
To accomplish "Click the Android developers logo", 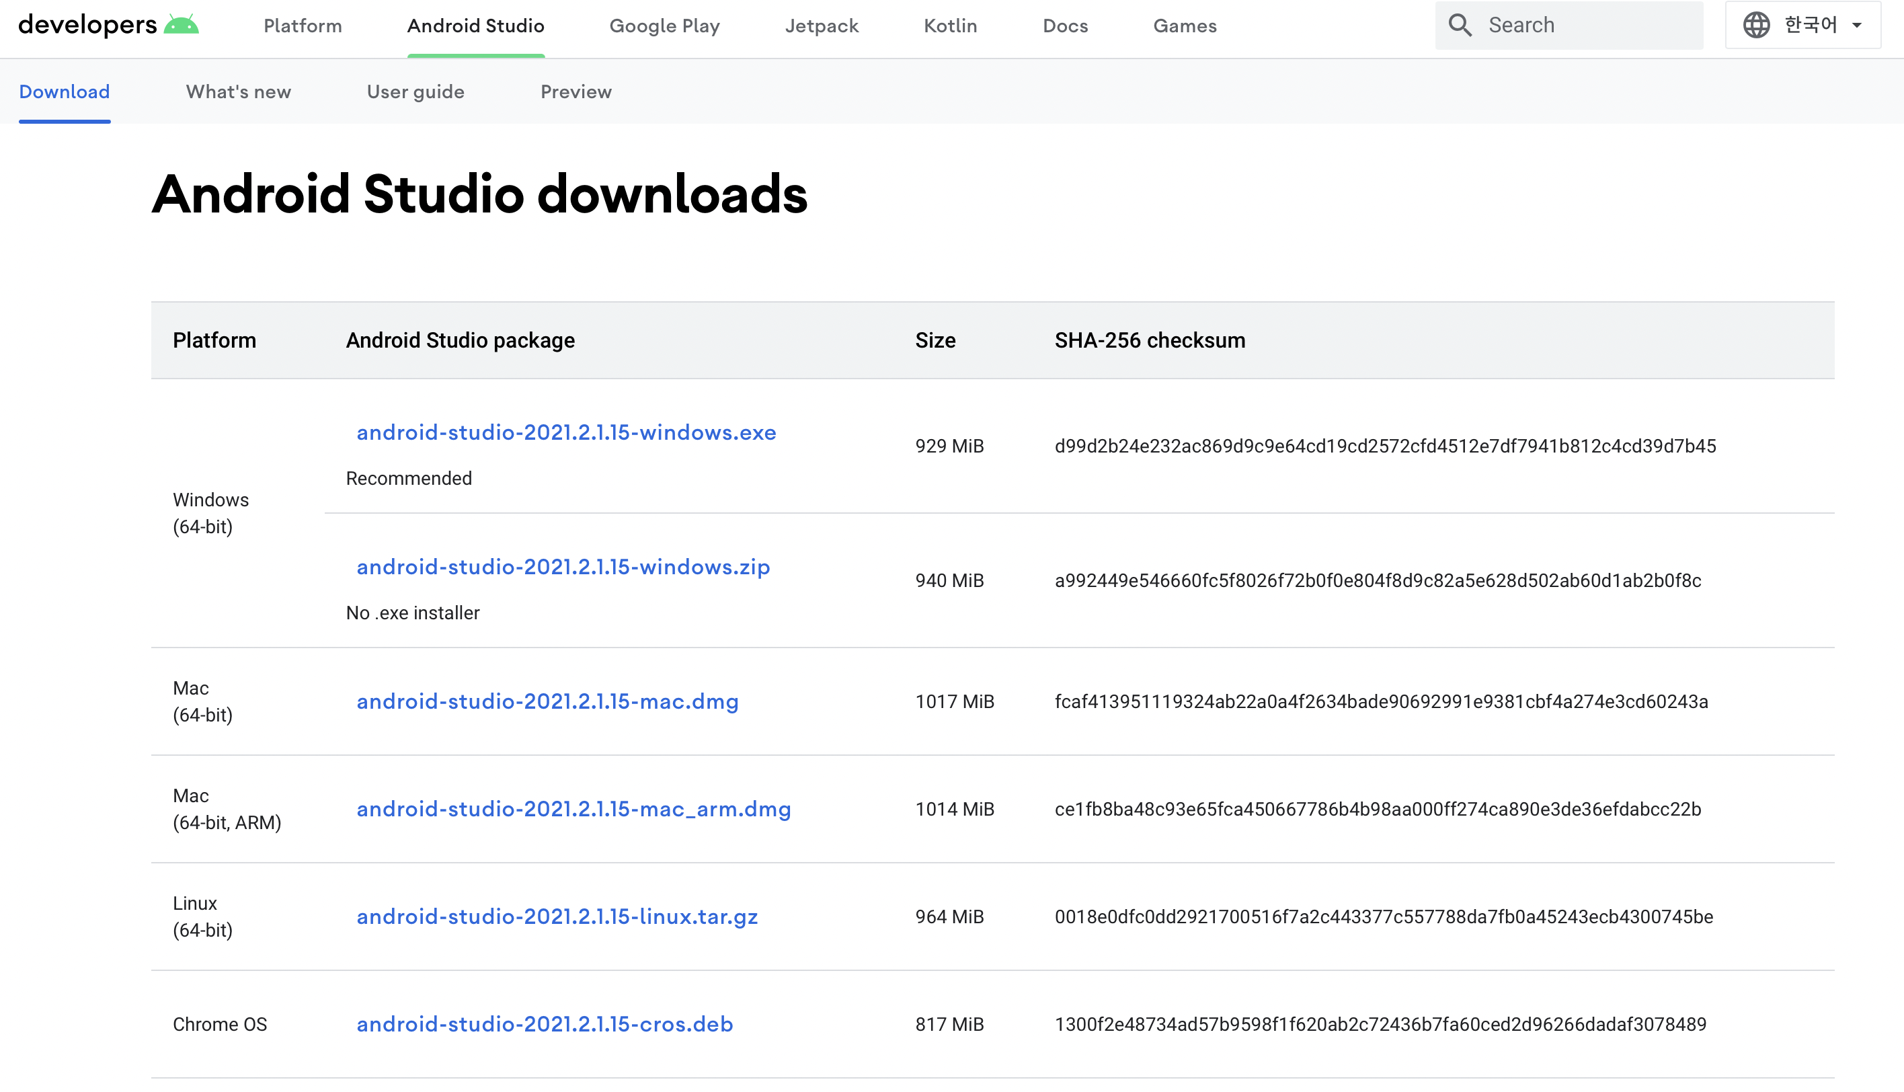I will tap(109, 25).
